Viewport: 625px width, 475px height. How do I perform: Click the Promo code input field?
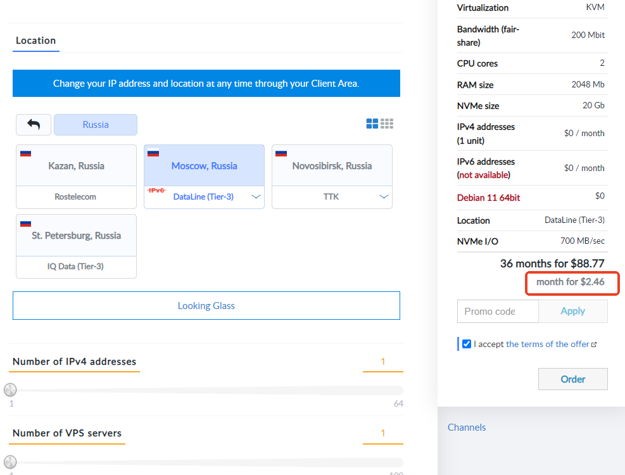tap(498, 312)
